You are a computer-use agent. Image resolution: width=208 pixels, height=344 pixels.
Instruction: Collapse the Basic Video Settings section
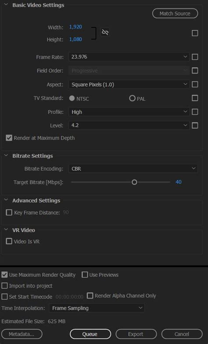[6, 5]
